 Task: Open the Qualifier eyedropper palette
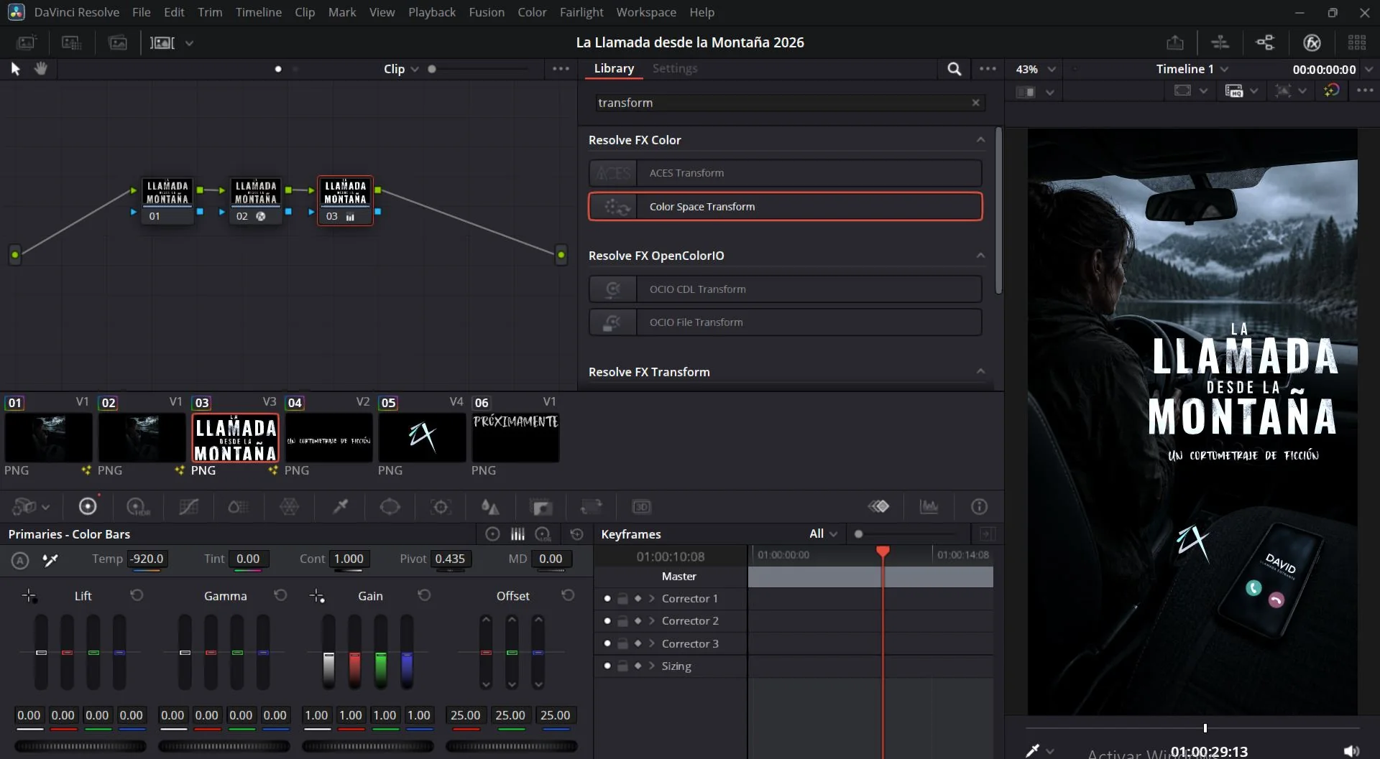tap(340, 507)
